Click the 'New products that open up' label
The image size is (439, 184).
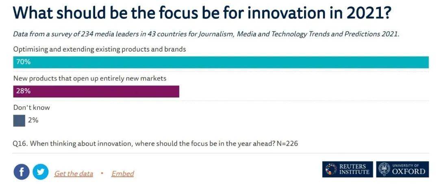click(89, 78)
